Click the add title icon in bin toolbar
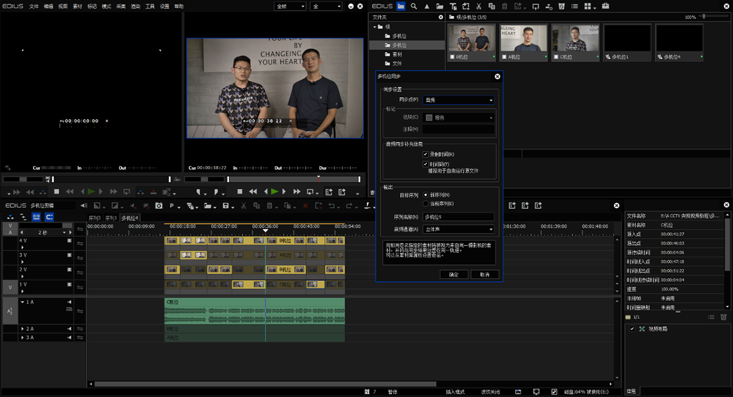Screen dimensions: 733x397 pos(453,6)
